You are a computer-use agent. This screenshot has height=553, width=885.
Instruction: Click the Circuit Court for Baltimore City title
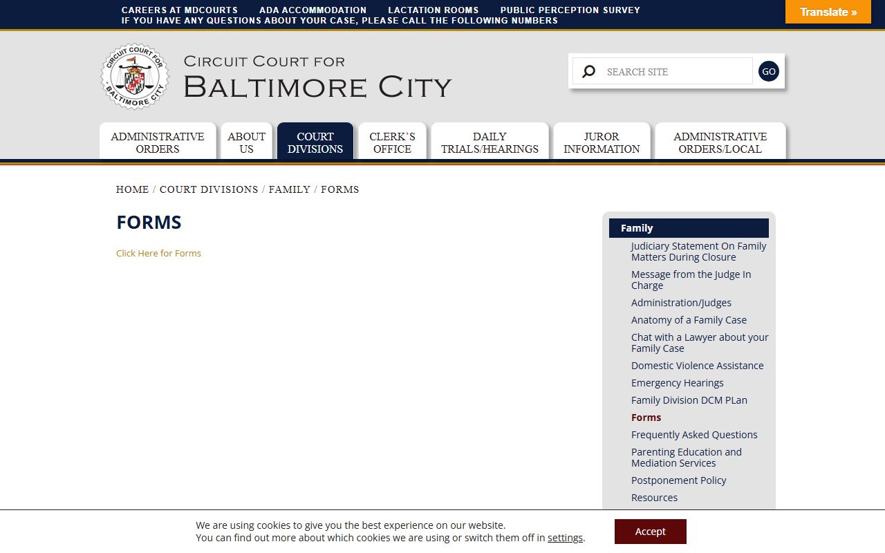pyautogui.click(x=317, y=77)
